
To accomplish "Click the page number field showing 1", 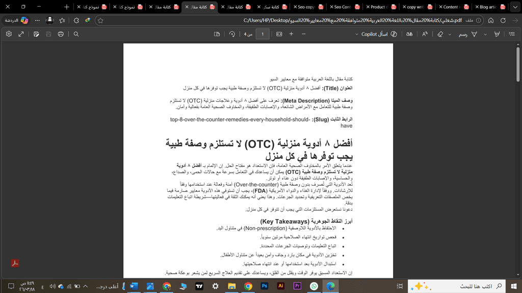I will point(263,34).
